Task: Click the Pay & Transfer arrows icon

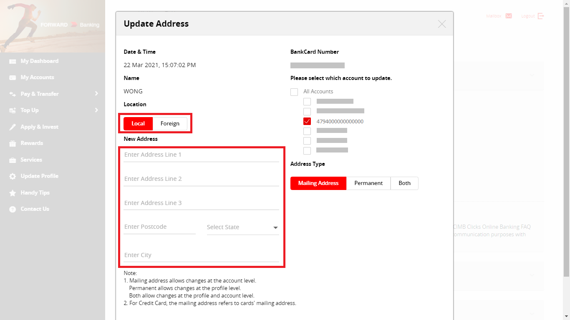Action: click(x=13, y=94)
